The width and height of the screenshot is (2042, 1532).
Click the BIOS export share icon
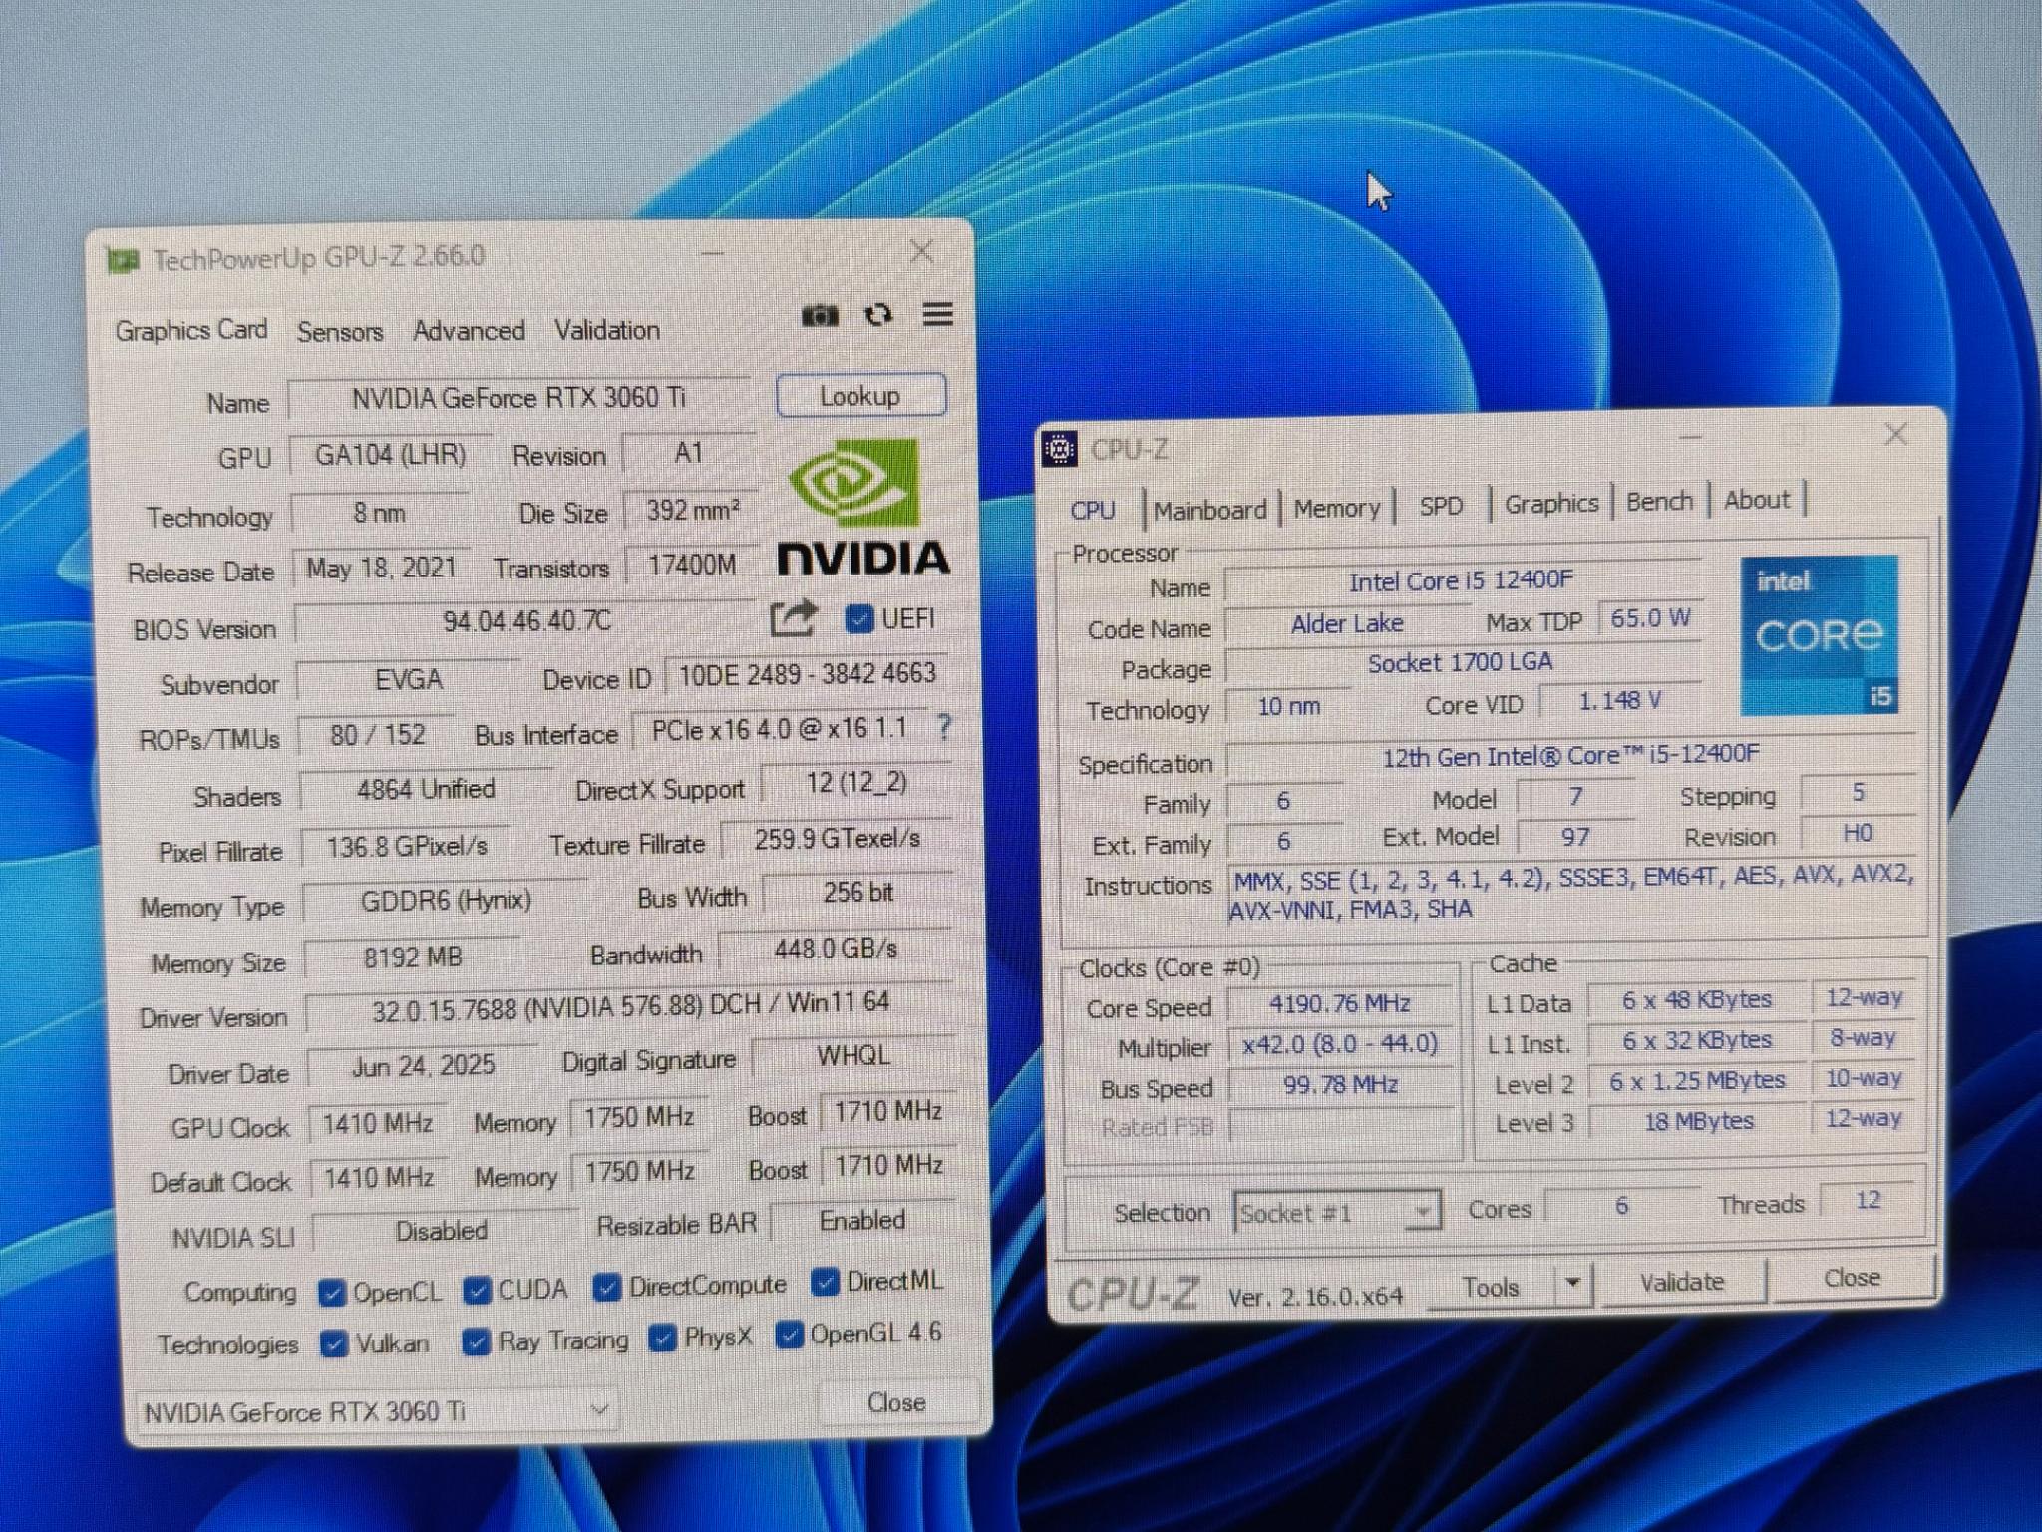click(794, 618)
